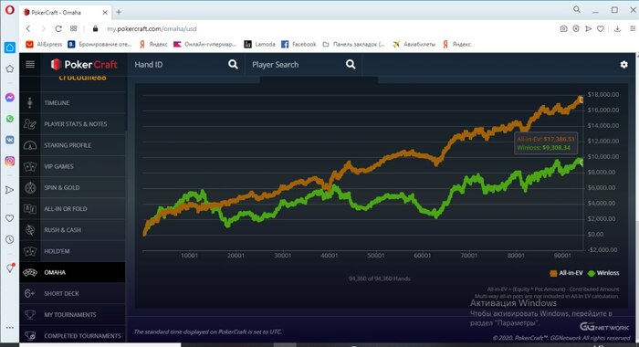Open Opera sidebar home icon
The image size is (639, 347).
[x=10, y=47]
